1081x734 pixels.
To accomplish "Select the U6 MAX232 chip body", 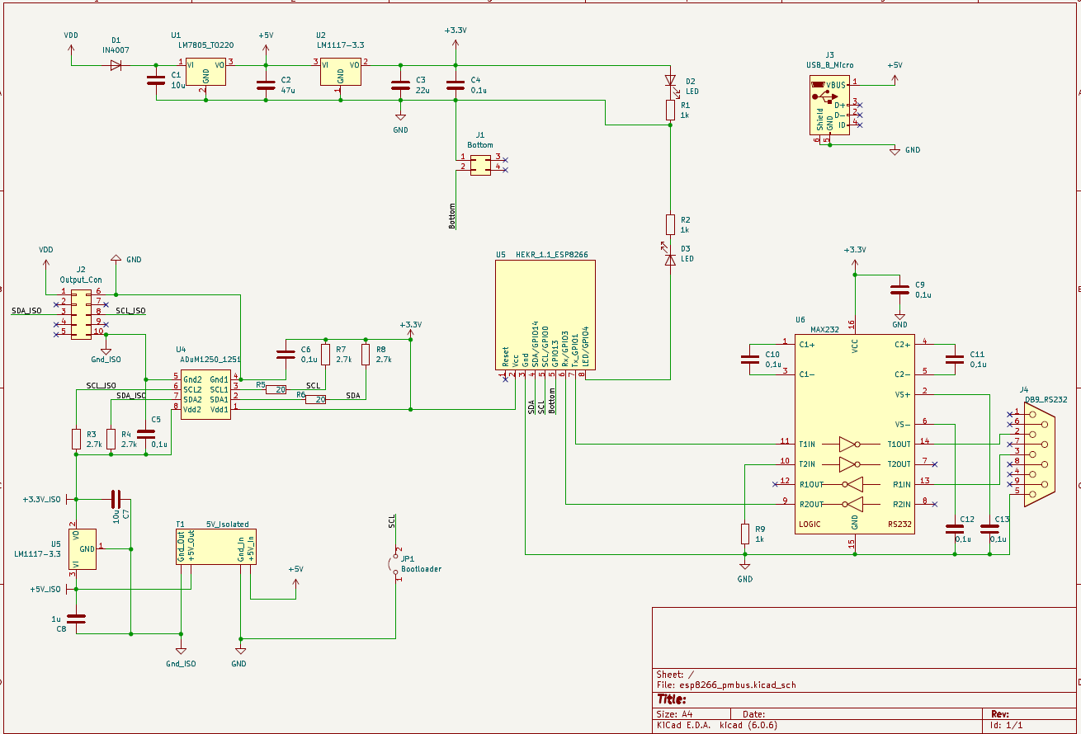I will [x=855, y=434].
